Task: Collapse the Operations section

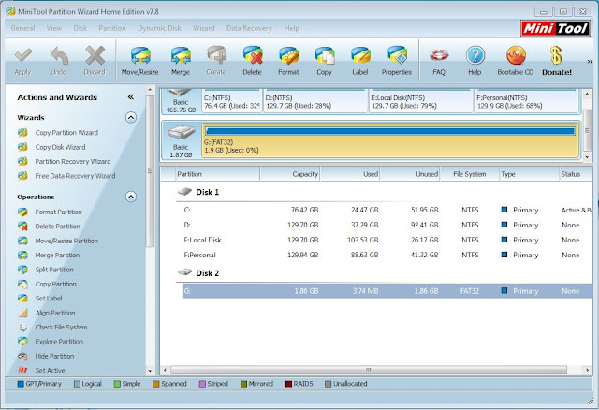Action: pos(131,197)
